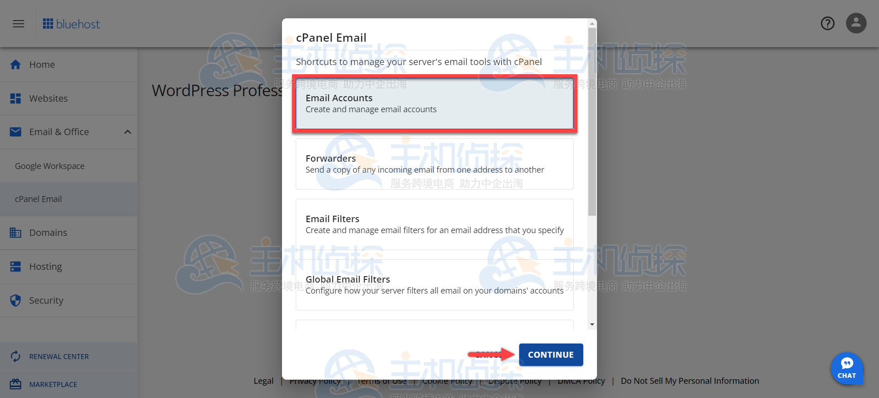This screenshot has width=879, height=398.
Task: Click the CONTINUE button
Action: tap(551, 355)
